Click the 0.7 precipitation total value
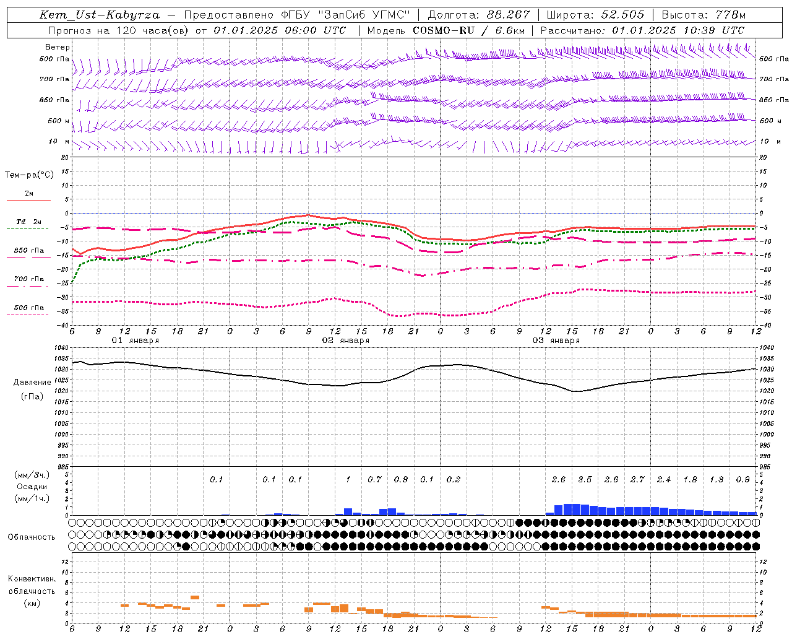The image size is (792, 634). [374, 480]
